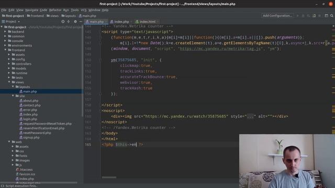This screenshot has width=335, height=188.
Task: Select requestPasswordResetToken.php file
Action: 46,124
